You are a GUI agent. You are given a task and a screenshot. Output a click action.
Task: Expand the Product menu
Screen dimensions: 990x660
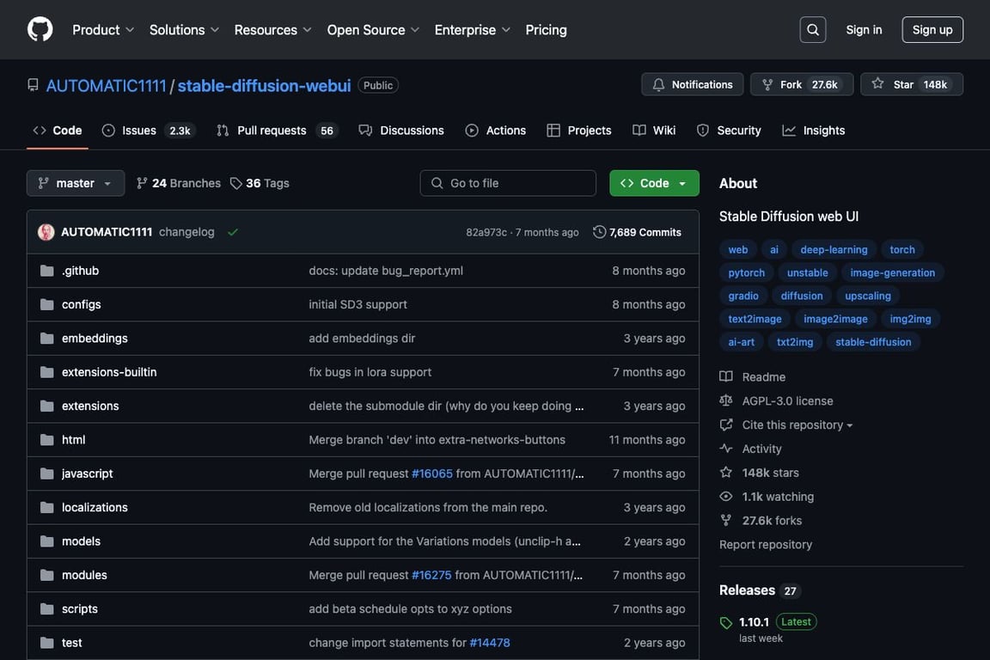click(103, 30)
